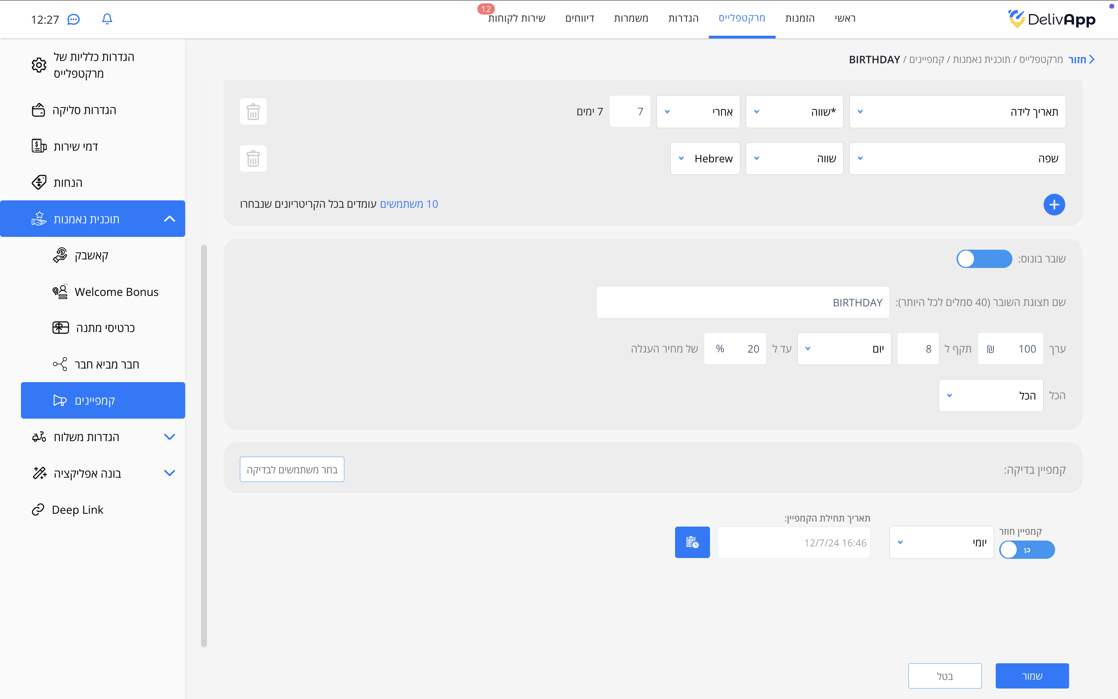Click the notification bell icon
Screen dimensions: 1118x699
click(107, 19)
